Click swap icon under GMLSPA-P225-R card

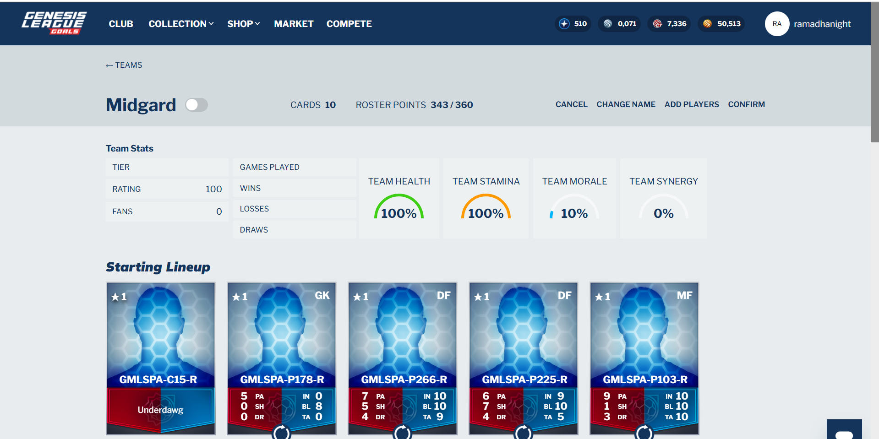pos(523,432)
